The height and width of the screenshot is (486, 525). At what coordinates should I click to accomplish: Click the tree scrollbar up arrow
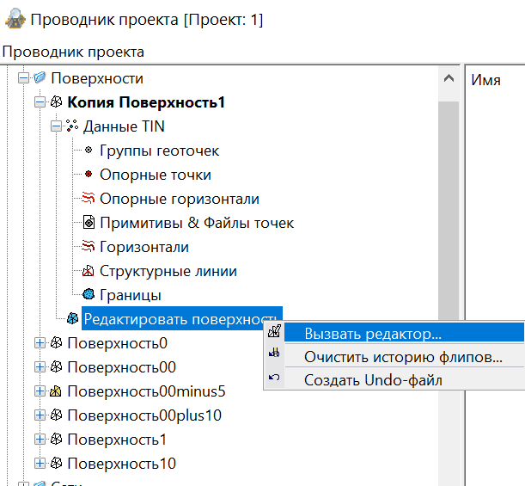coord(447,78)
